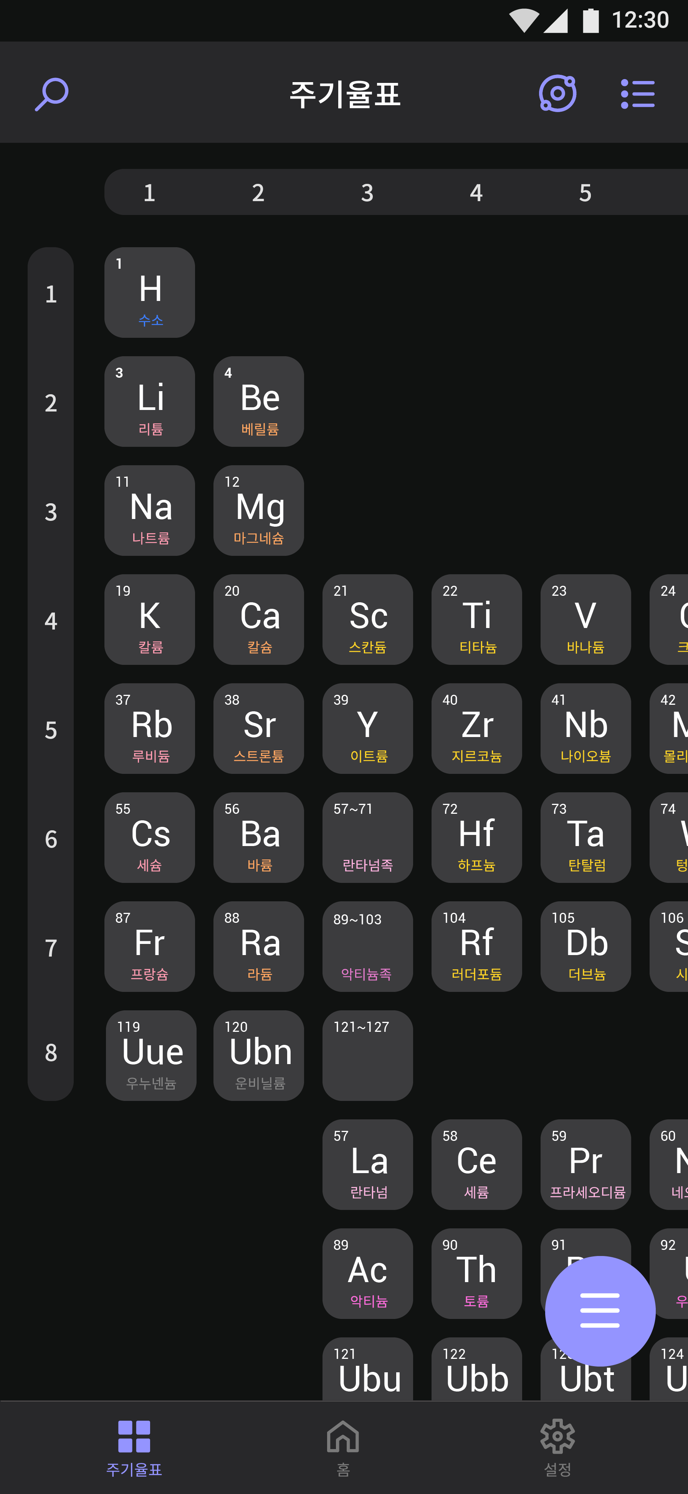
Task: Click group column header 1
Action: coord(150,193)
